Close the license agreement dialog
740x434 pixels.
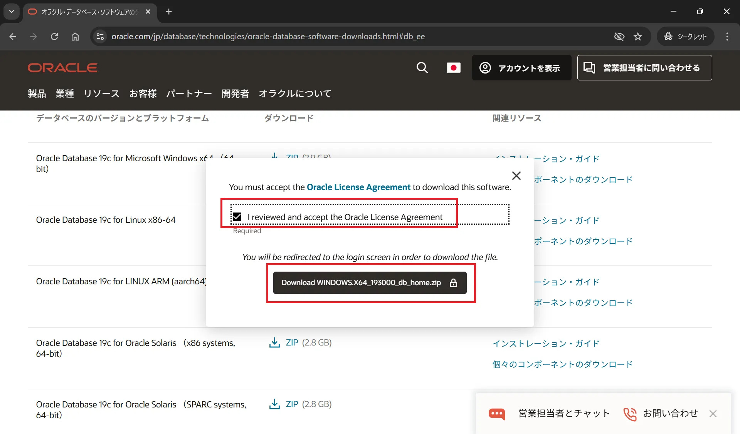[x=516, y=175]
